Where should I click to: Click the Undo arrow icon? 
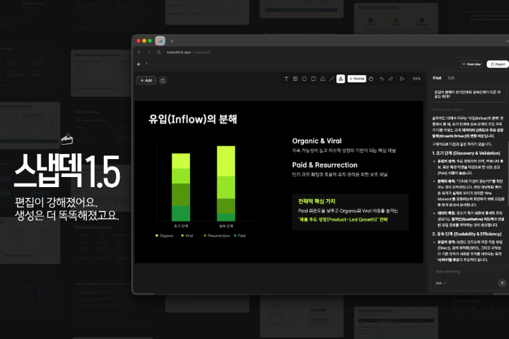381,79
